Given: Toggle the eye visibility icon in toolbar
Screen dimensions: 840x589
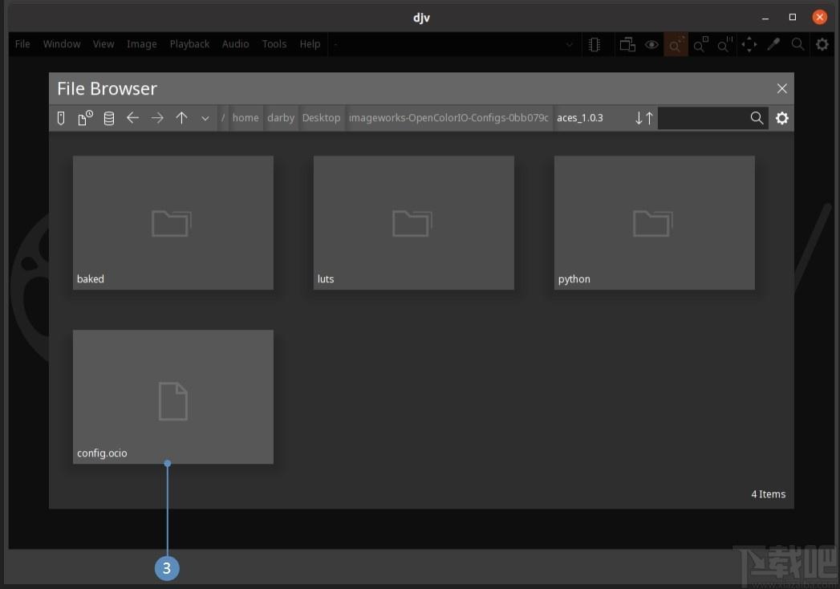Looking at the screenshot, I should [x=651, y=44].
